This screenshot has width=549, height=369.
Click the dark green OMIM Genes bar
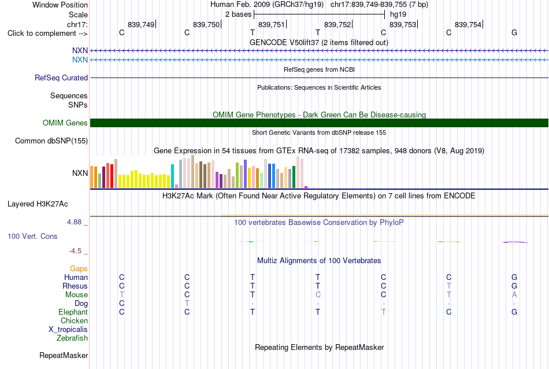tap(319, 123)
